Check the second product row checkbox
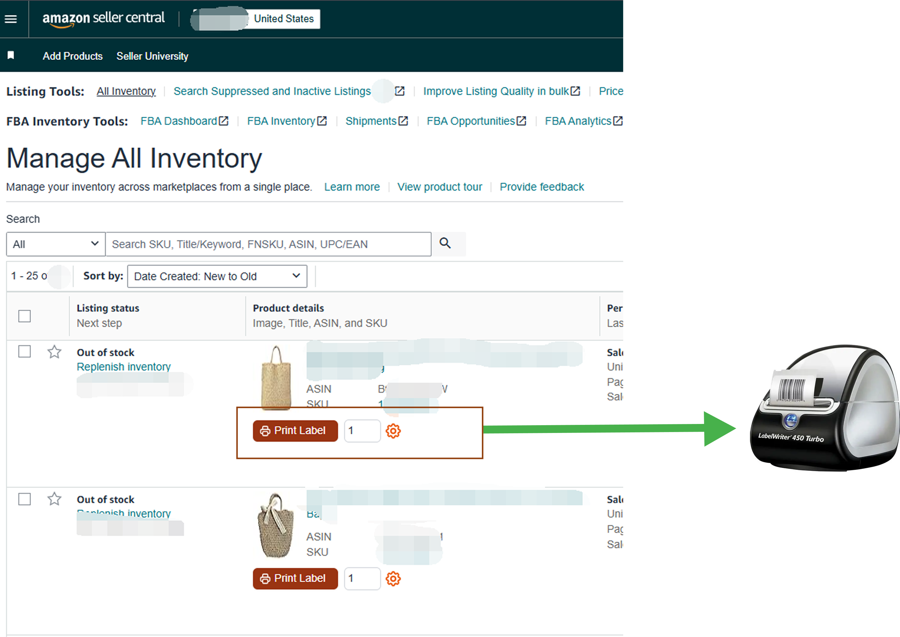Screen dimensions: 900x637 point(24,499)
